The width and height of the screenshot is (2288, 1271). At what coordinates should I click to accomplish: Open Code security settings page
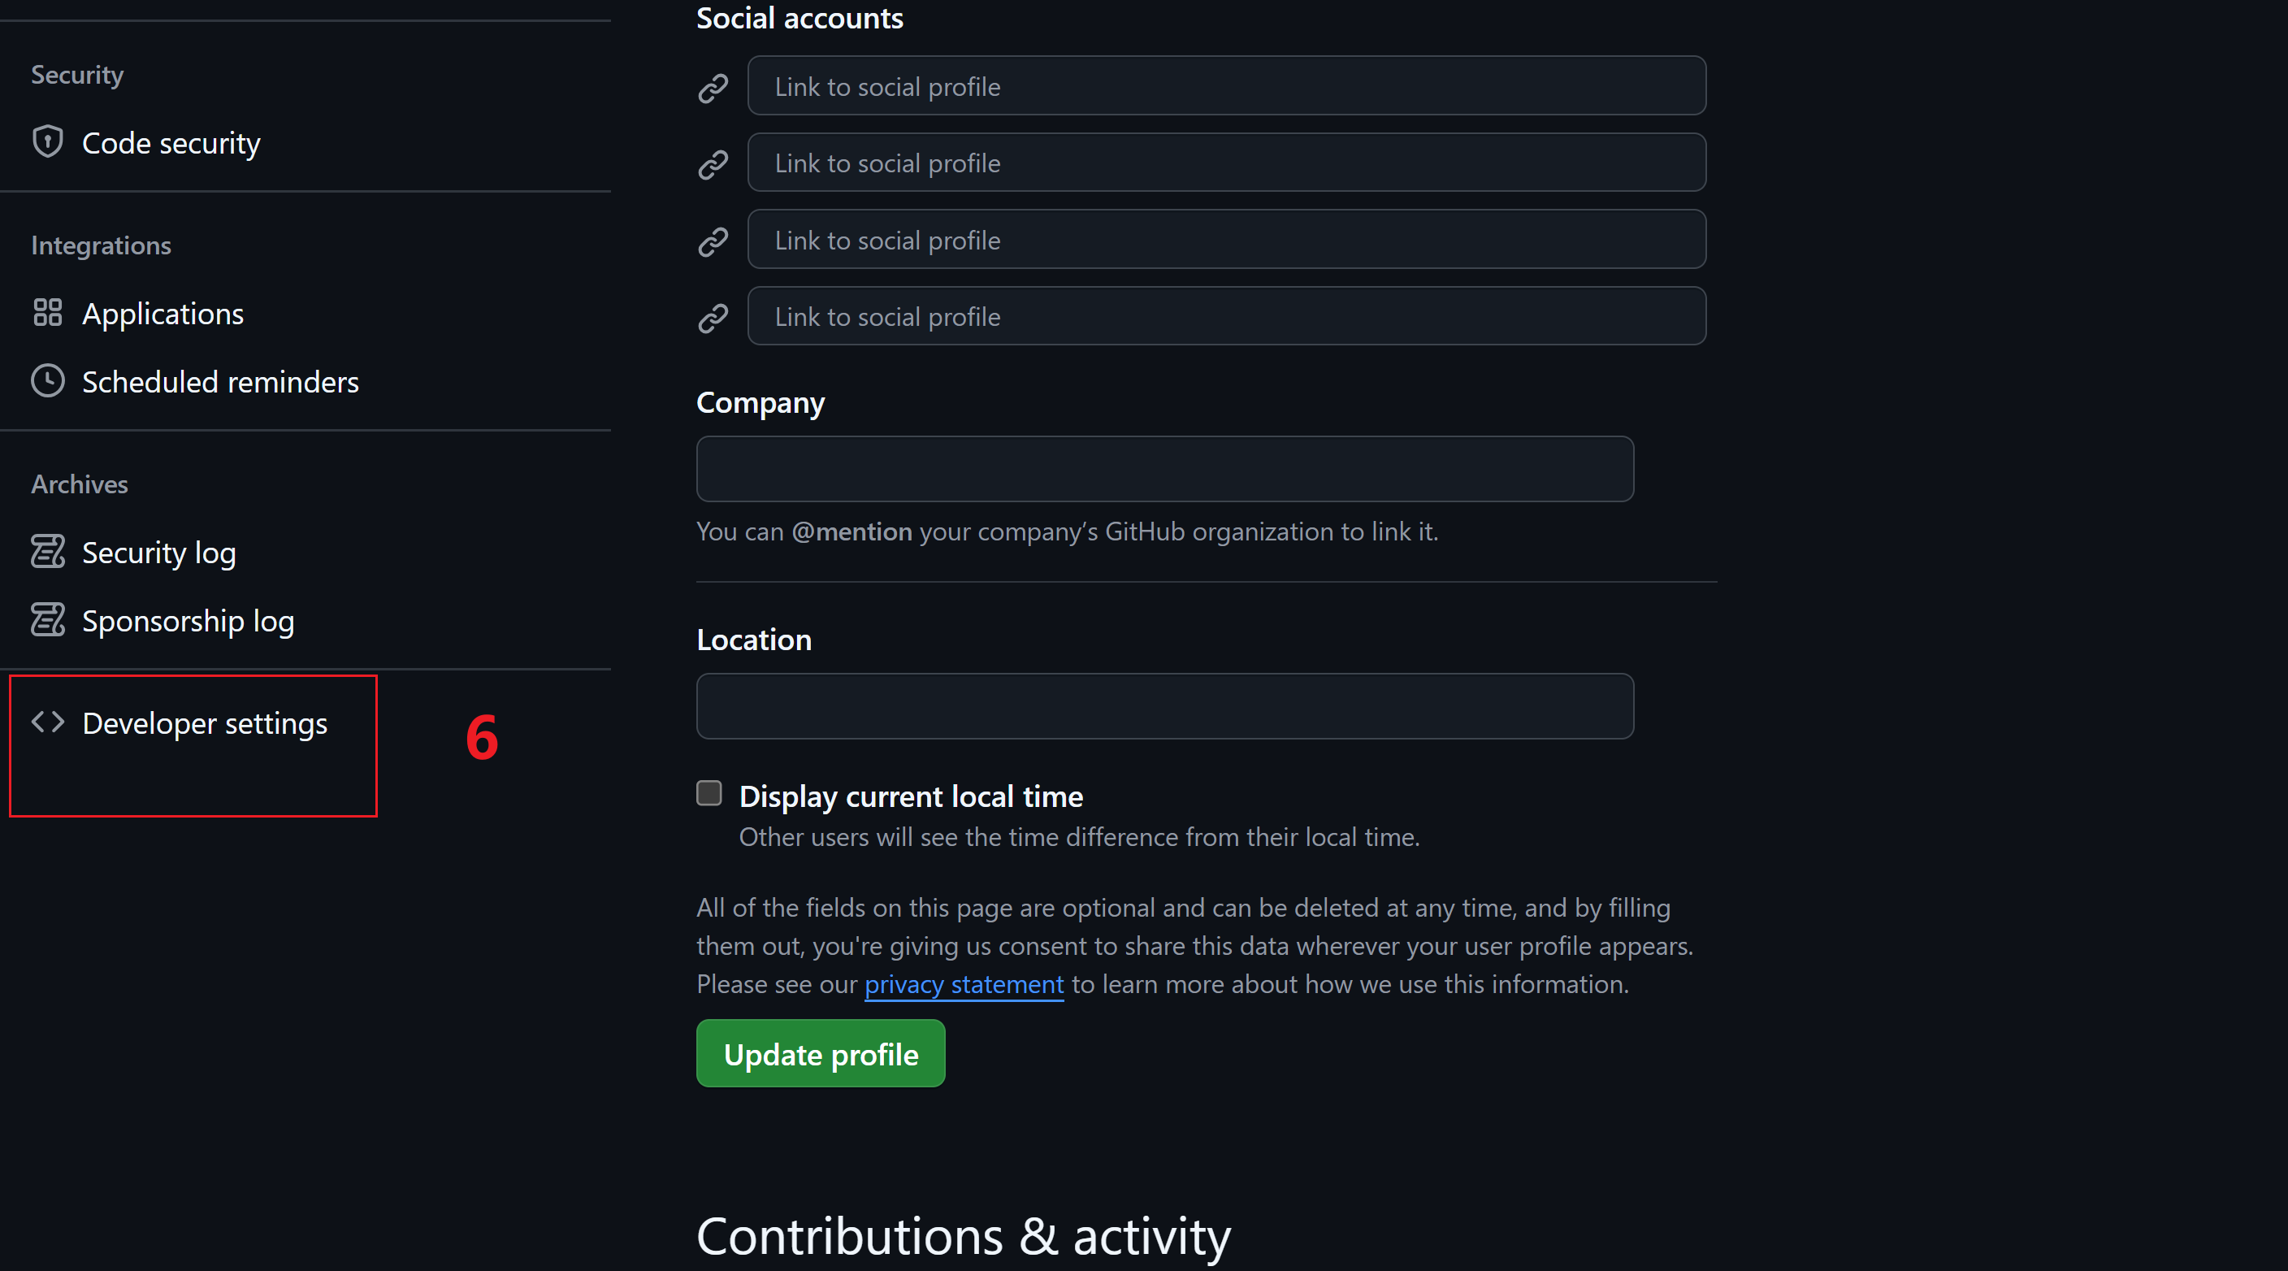pyautogui.click(x=171, y=143)
